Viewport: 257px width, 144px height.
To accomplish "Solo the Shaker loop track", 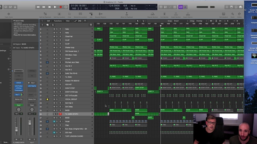I will (57, 47).
